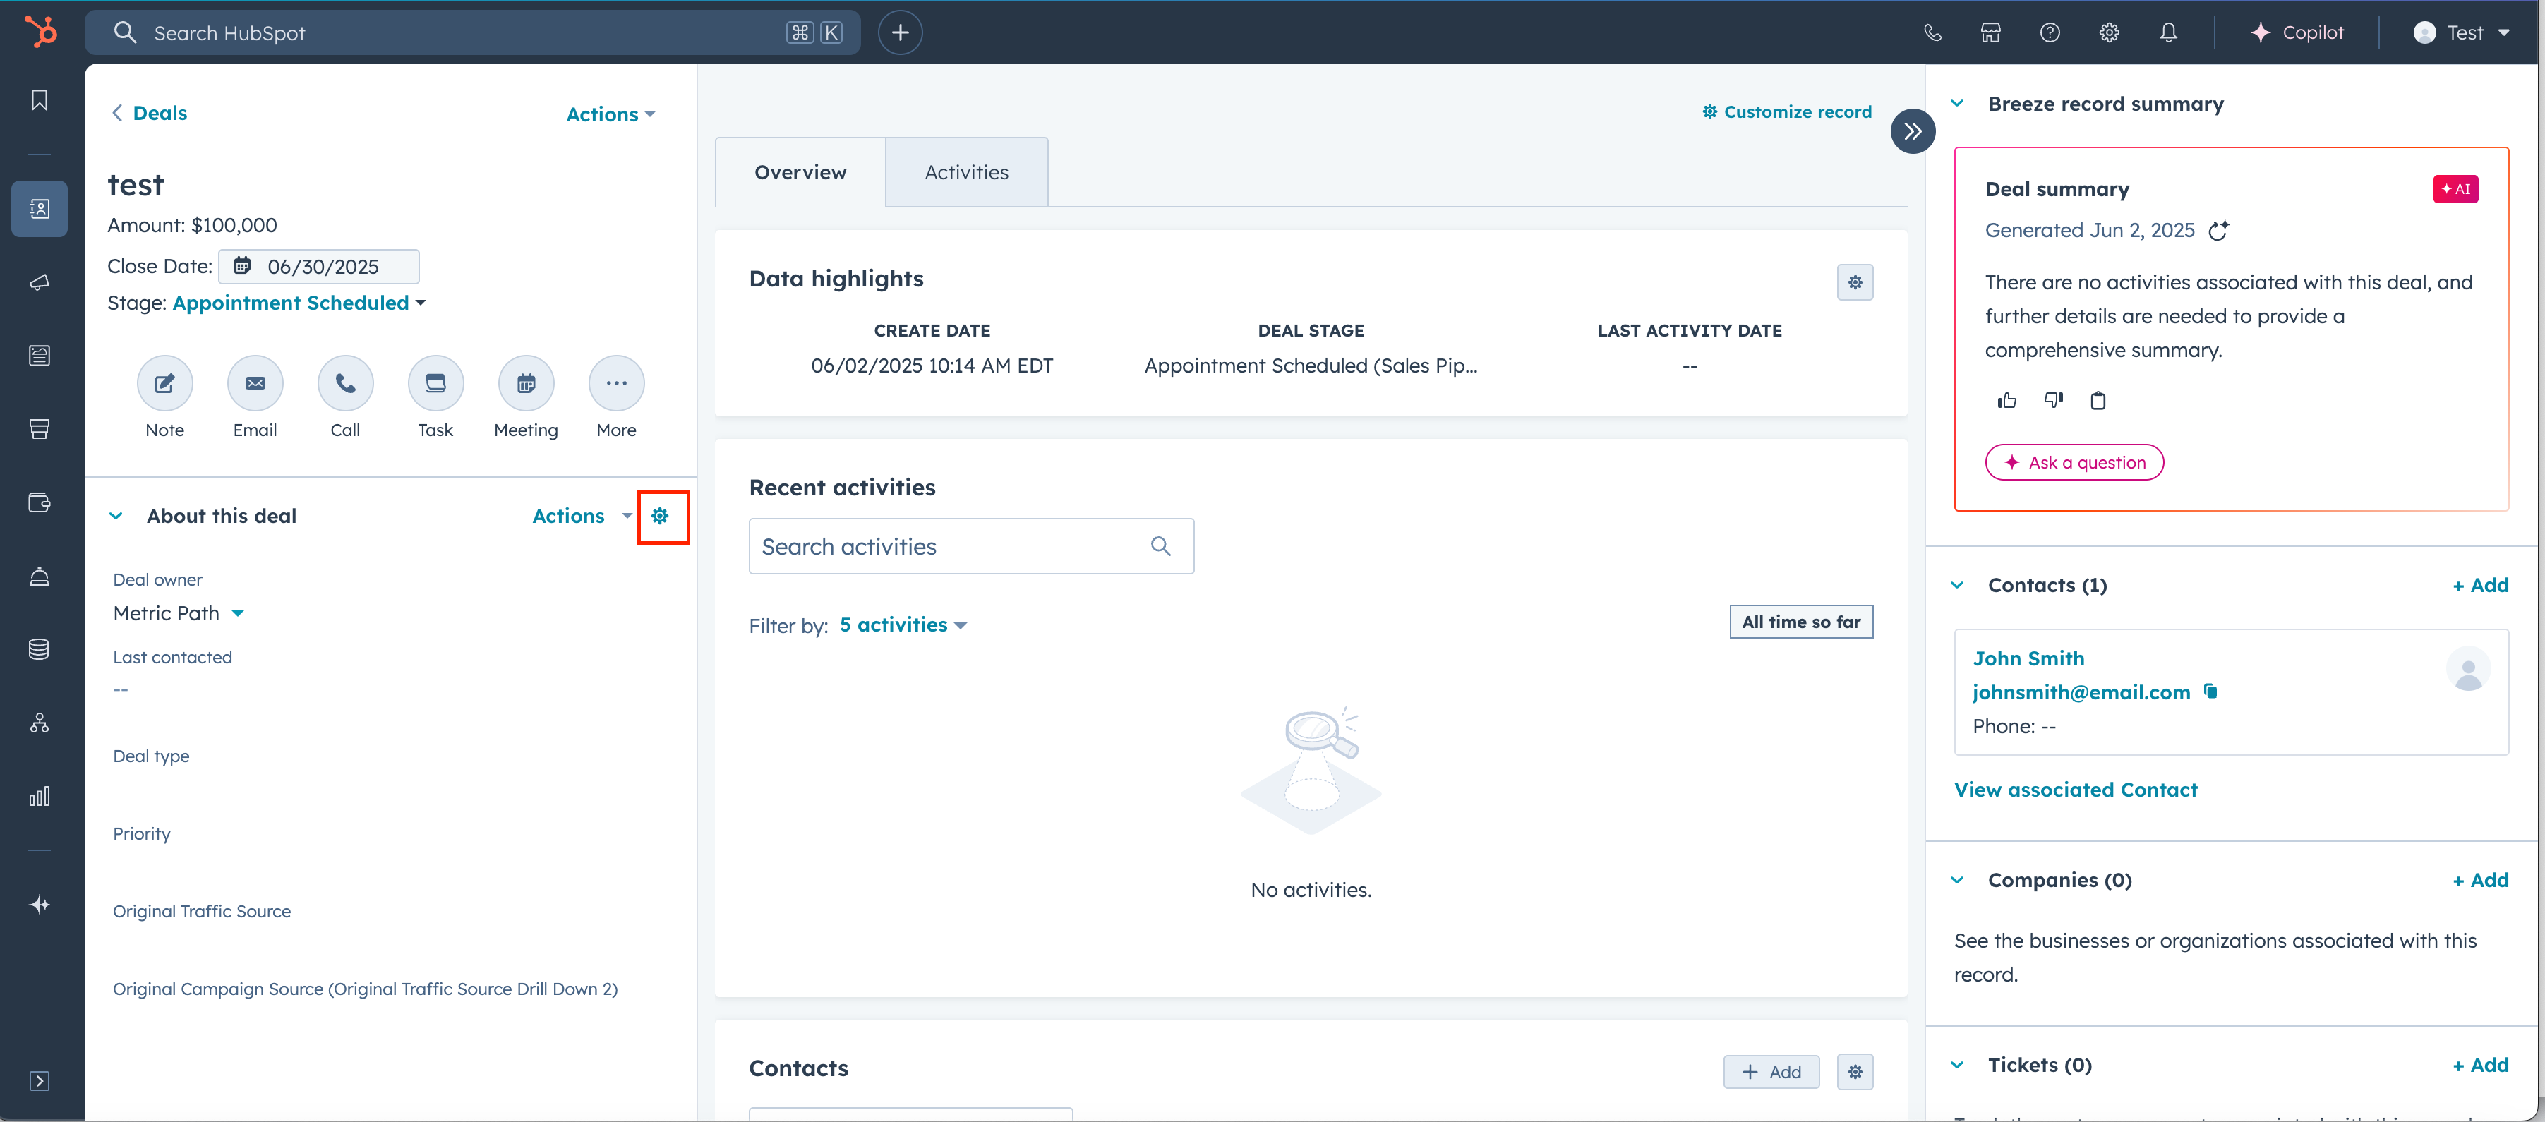
Task: Click the plus quick-create button
Action: [900, 32]
